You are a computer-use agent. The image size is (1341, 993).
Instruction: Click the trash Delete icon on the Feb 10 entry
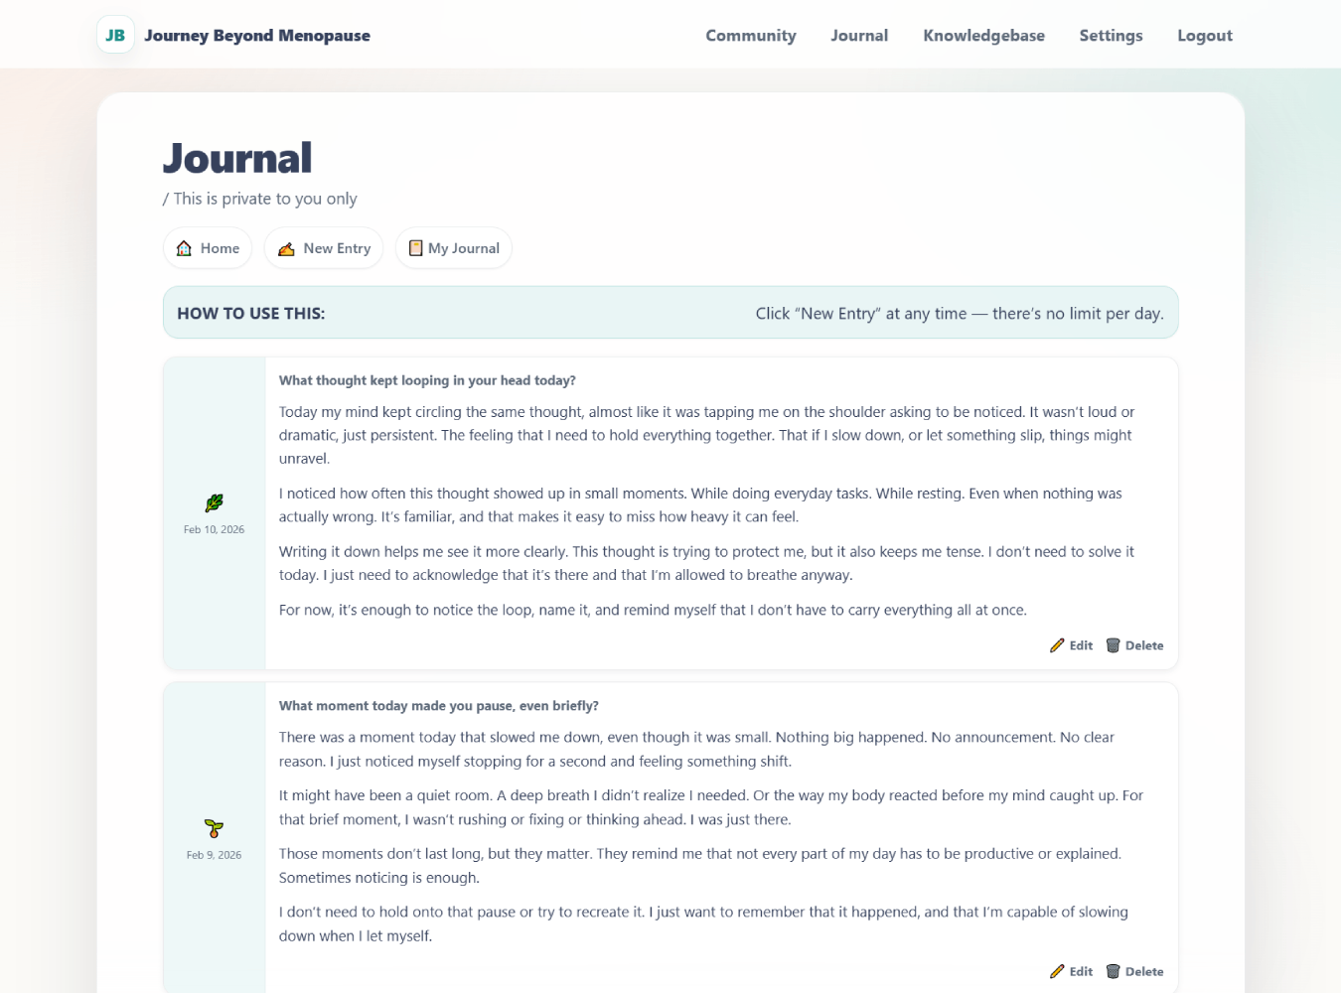click(1113, 644)
